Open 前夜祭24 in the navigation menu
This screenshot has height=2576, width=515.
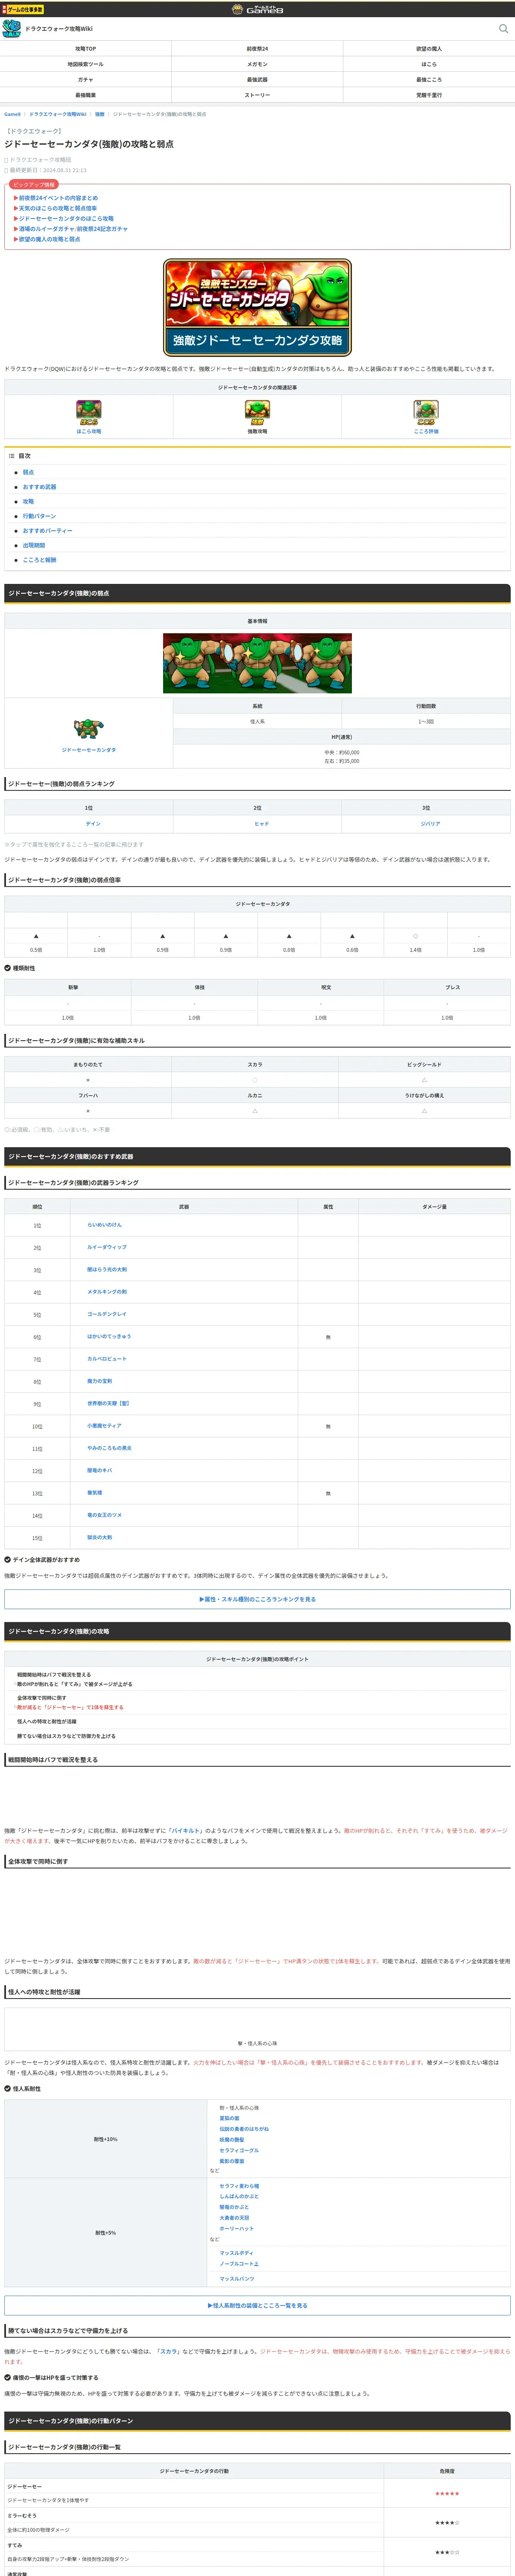[x=257, y=49]
